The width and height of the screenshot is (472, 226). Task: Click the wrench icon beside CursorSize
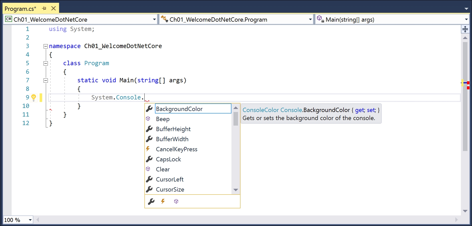(149, 189)
